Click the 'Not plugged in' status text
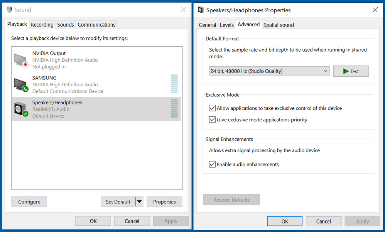Image resolution: width=385 pixels, height=232 pixels. coord(49,67)
